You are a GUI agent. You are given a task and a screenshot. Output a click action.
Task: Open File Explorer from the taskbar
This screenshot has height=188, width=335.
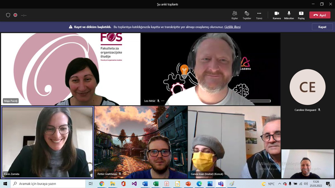coord(113,184)
